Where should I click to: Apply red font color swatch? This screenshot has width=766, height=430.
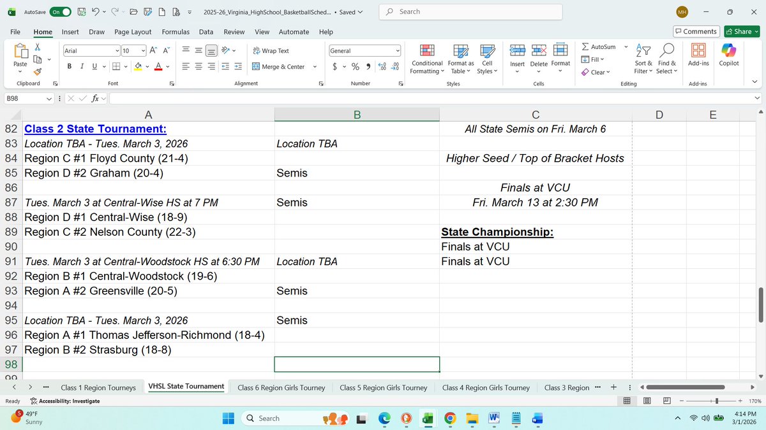point(158,66)
